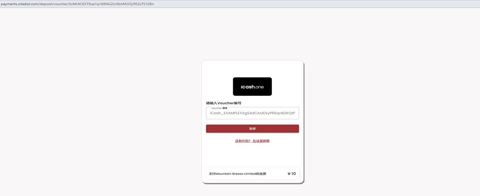This screenshot has height=196, width=480.
Task: Click the ¥ yen symbol
Action: [x=289, y=174]
